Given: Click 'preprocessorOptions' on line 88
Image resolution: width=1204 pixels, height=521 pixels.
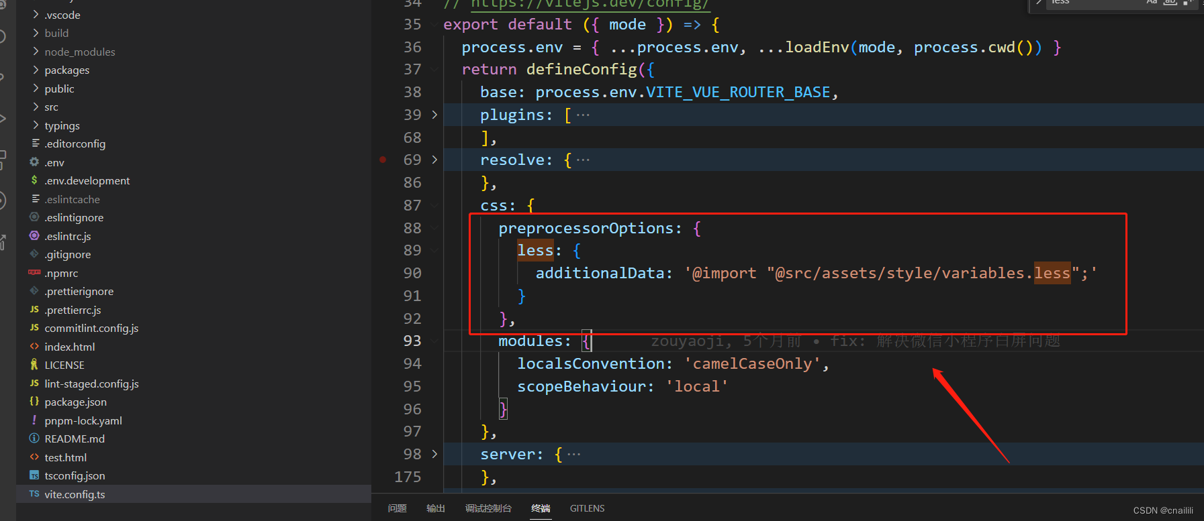Looking at the screenshot, I should pos(586,228).
